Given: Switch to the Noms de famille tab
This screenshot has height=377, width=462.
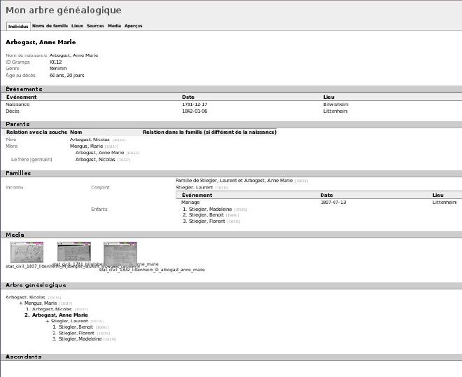Looking at the screenshot, I should [50, 25].
